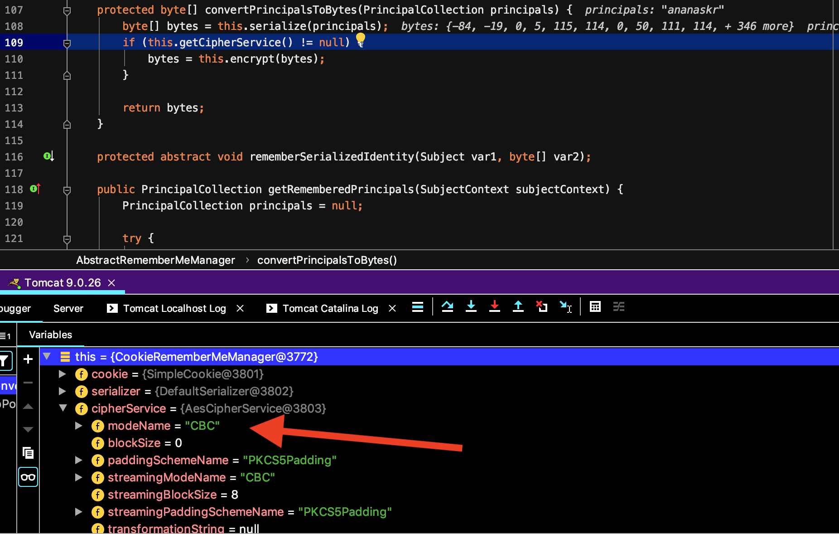The image size is (839, 534).
Task: Toggle the glasses Show Watches button
Action: tap(28, 477)
